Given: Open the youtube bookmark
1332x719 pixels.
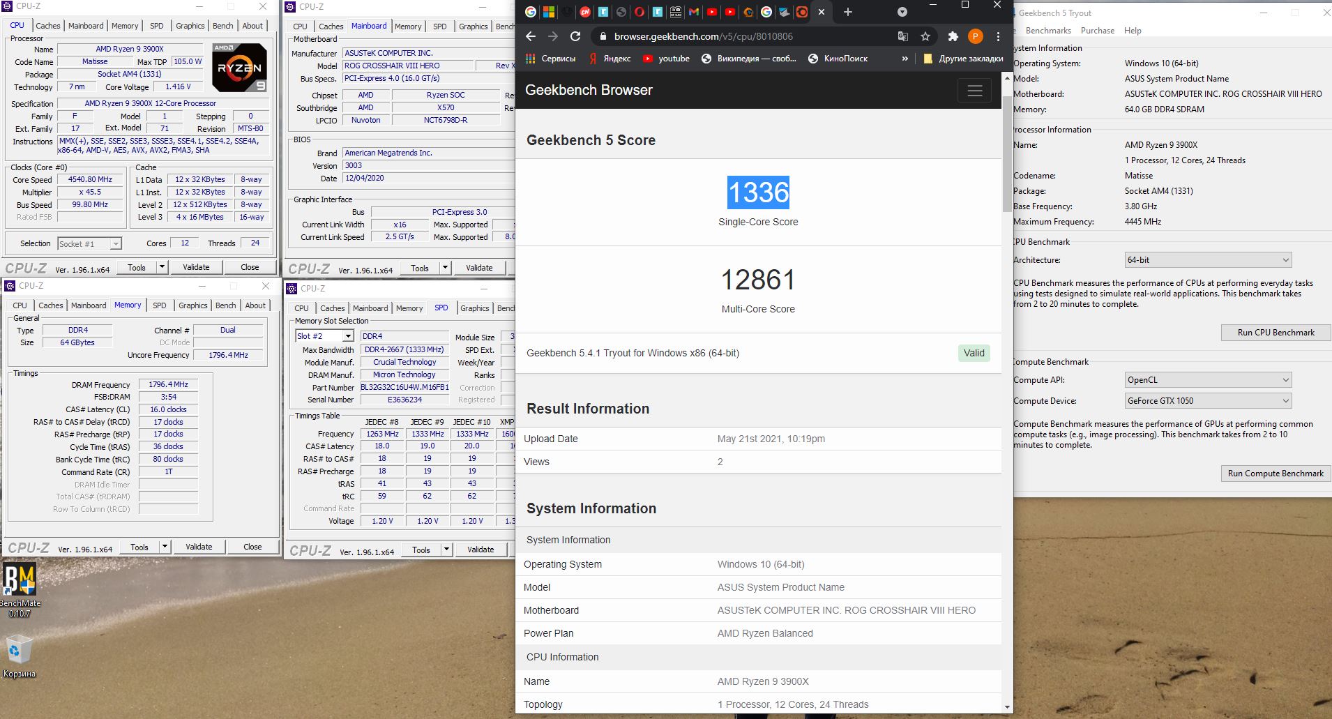Looking at the screenshot, I should [666, 59].
